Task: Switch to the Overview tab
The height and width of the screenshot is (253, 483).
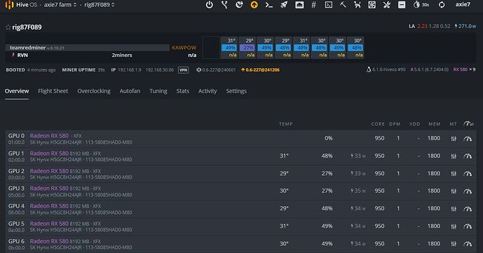Action: (17, 91)
